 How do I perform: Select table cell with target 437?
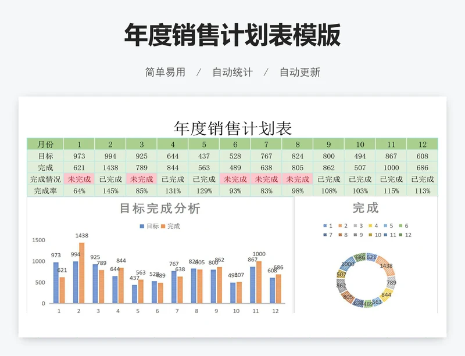point(204,156)
